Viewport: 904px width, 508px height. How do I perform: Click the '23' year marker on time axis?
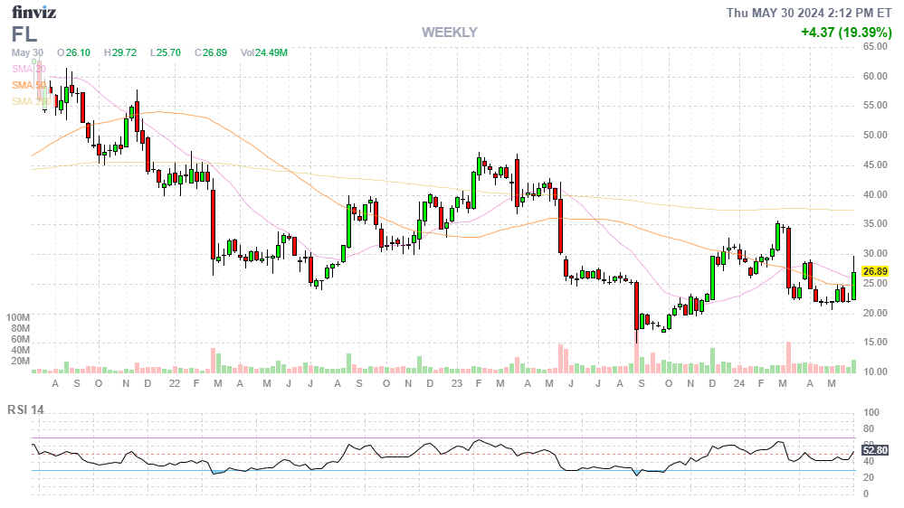coord(457,383)
